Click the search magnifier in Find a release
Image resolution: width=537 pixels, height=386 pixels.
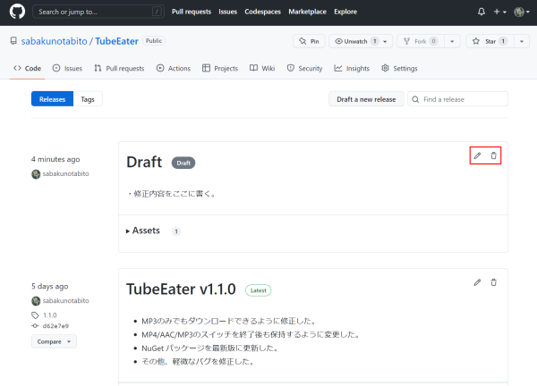[x=415, y=99]
